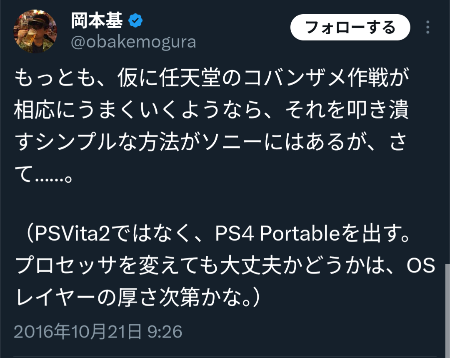Click the word 任天堂 in tweet
This screenshot has height=358, width=450.
point(190,78)
